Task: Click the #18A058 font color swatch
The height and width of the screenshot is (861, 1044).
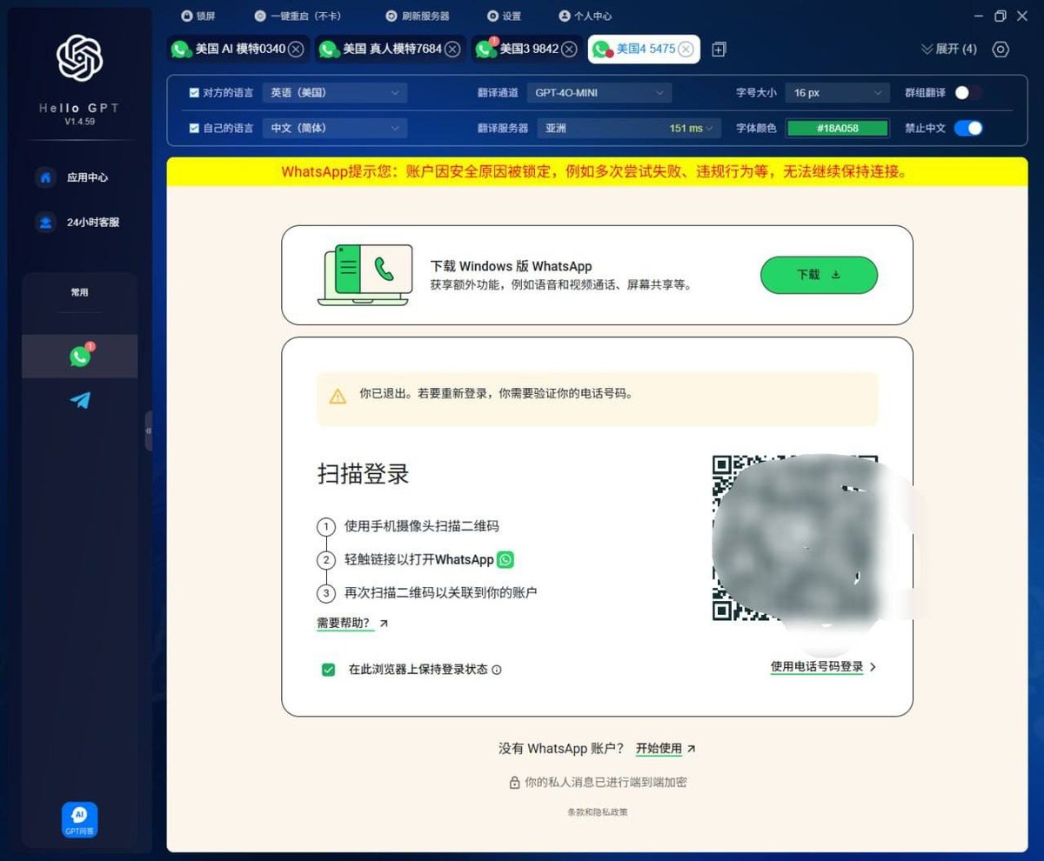Action: pyautogui.click(x=837, y=128)
